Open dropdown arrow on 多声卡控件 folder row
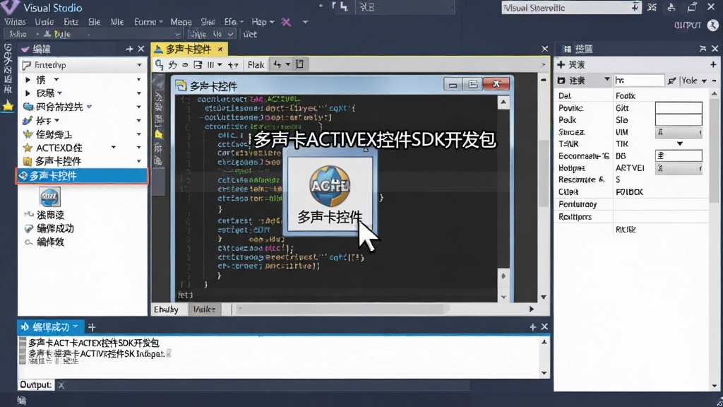Viewport: 723px width, 407px height. point(139,161)
